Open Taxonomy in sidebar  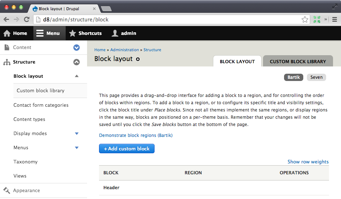point(25,162)
